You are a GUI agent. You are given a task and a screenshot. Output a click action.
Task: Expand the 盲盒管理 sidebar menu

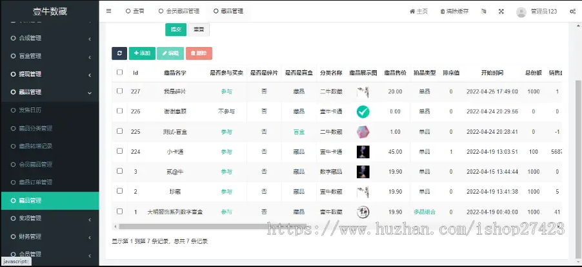click(x=49, y=56)
